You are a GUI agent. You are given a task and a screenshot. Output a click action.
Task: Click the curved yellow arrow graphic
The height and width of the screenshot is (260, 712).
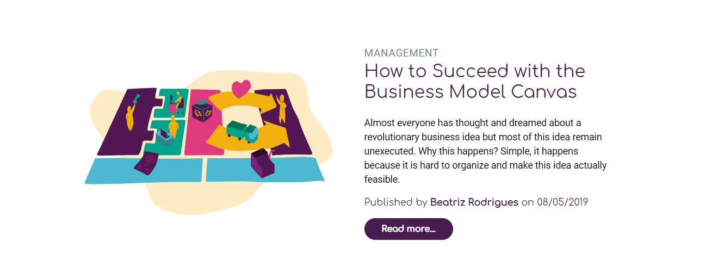246,122
